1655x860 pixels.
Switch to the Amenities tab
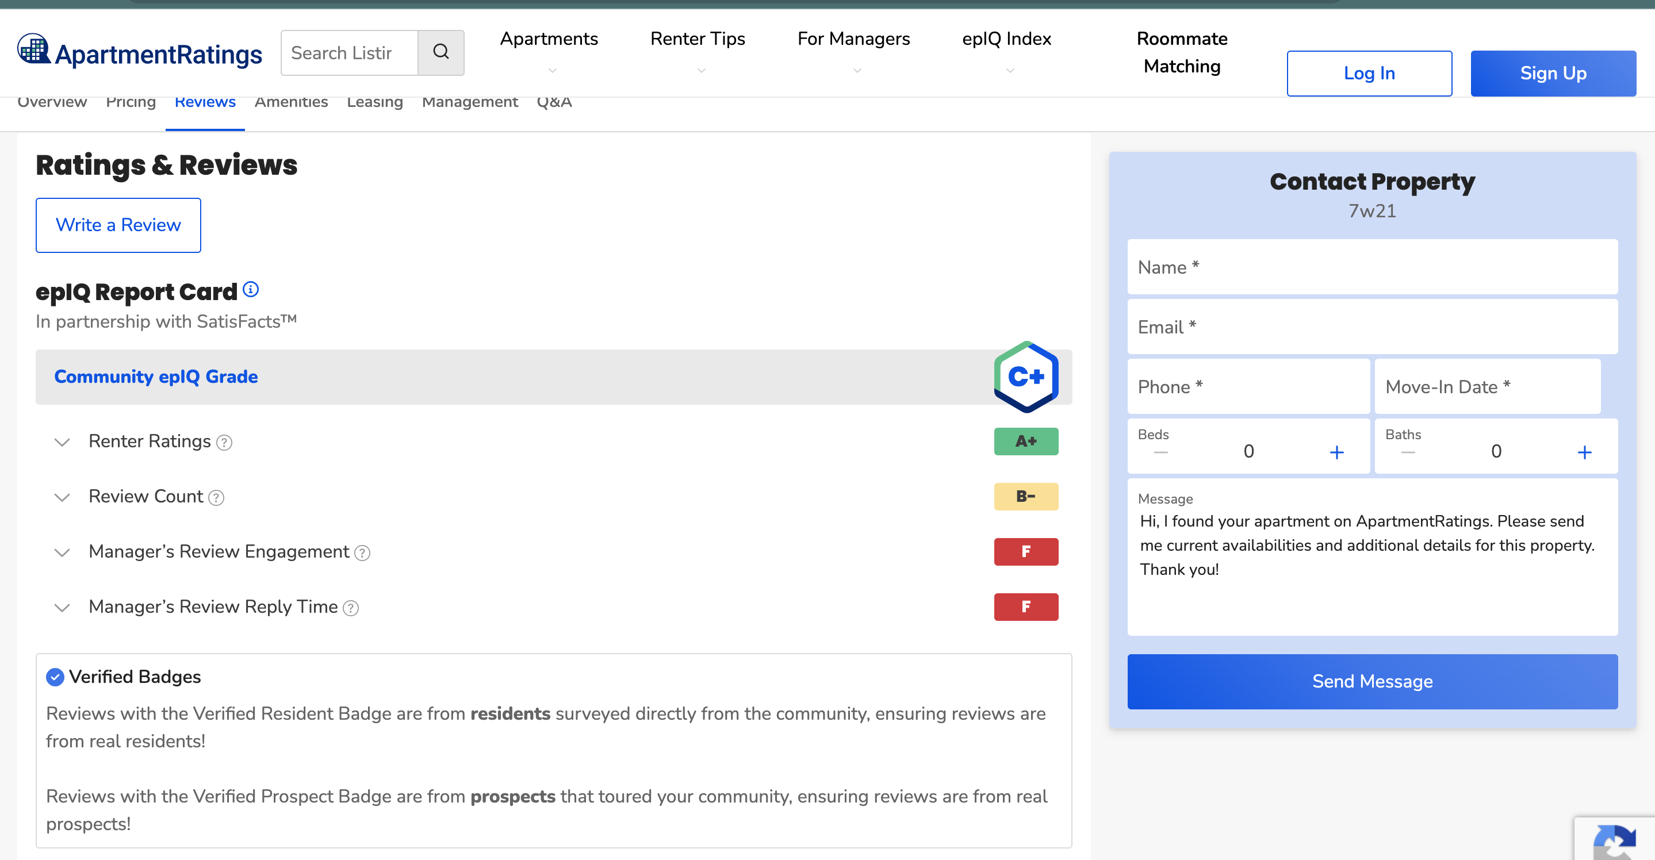pyautogui.click(x=291, y=102)
